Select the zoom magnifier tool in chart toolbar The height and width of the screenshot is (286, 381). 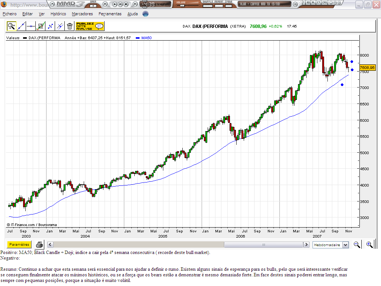11,26
